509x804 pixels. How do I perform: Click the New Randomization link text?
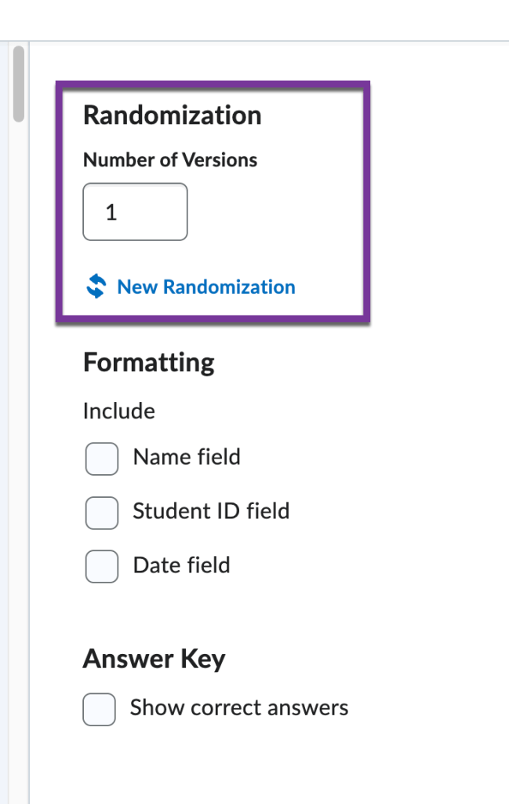coord(206,287)
